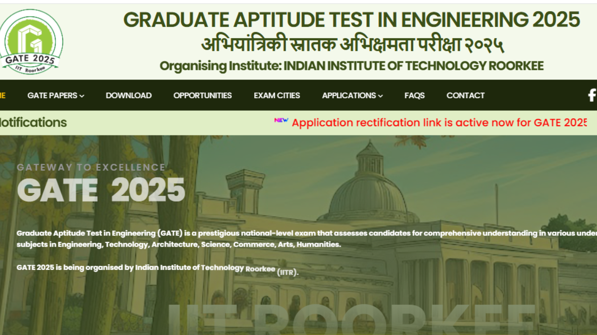
Task: Click the Notifications label on the ticker bar
Action: click(x=33, y=122)
